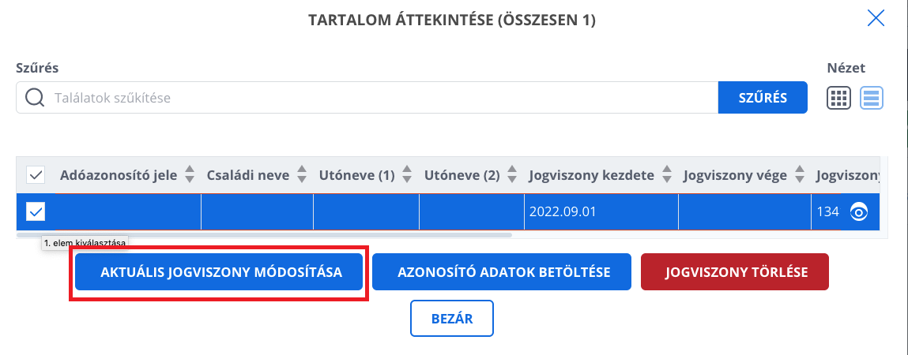Viewport: 908px width, 355px height.
Task: Sort by Utóneve (2) column arrows
Action: (x=513, y=174)
